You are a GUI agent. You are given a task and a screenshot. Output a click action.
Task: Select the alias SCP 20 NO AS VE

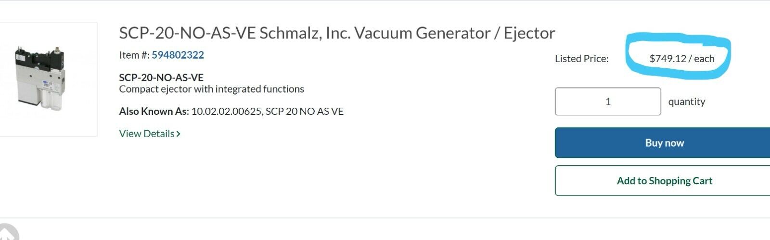pos(305,112)
